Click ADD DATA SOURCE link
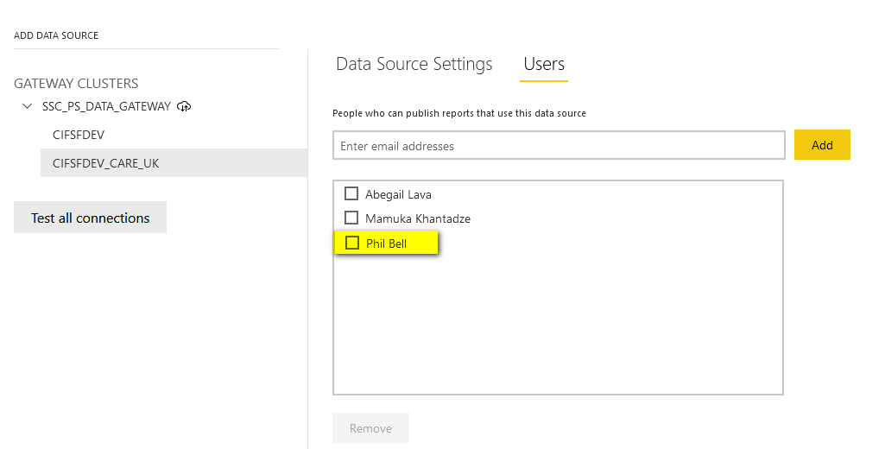This screenshot has height=449, width=885. 56,35
